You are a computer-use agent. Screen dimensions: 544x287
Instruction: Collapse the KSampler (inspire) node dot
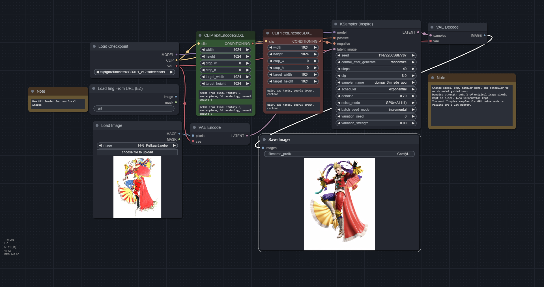[336, 24]
